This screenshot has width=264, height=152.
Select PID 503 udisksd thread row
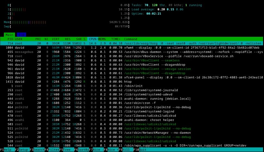coord(132,124)
